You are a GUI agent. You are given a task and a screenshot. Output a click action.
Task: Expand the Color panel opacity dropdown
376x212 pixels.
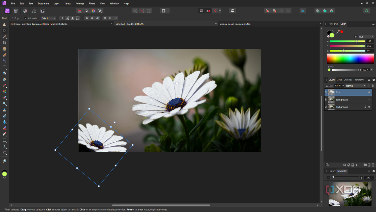point(372,70)
